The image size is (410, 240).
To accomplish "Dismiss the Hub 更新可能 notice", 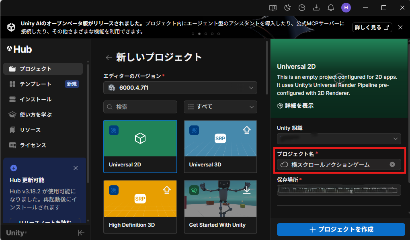I will (x=76, y=168).
